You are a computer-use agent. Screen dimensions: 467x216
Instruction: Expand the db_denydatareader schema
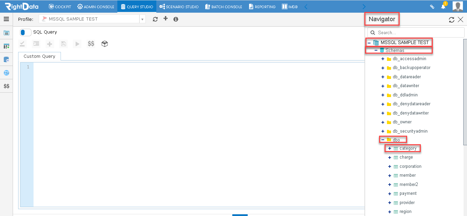(383, 104)
